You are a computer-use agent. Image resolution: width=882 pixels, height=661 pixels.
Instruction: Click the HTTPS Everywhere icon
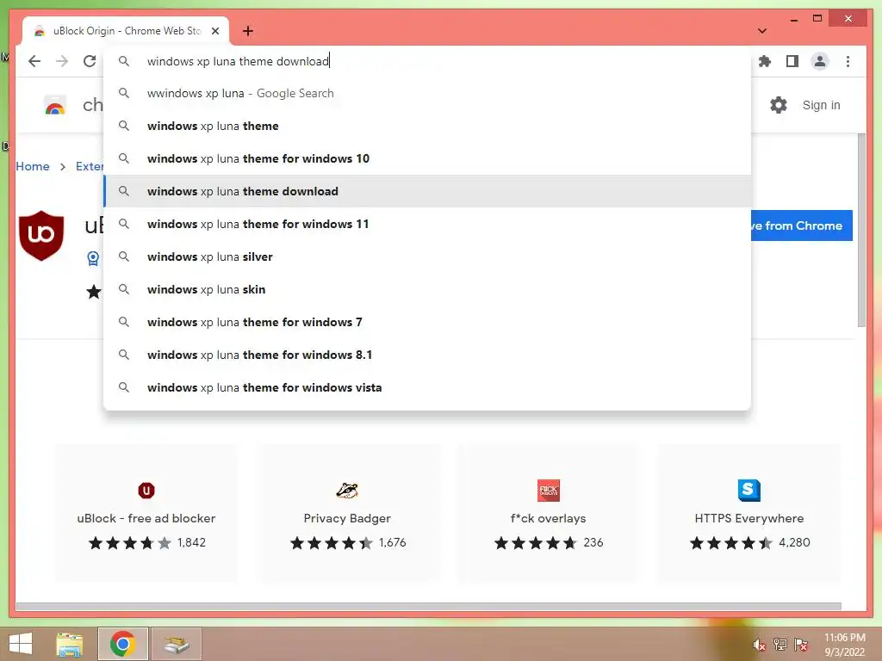748,491
